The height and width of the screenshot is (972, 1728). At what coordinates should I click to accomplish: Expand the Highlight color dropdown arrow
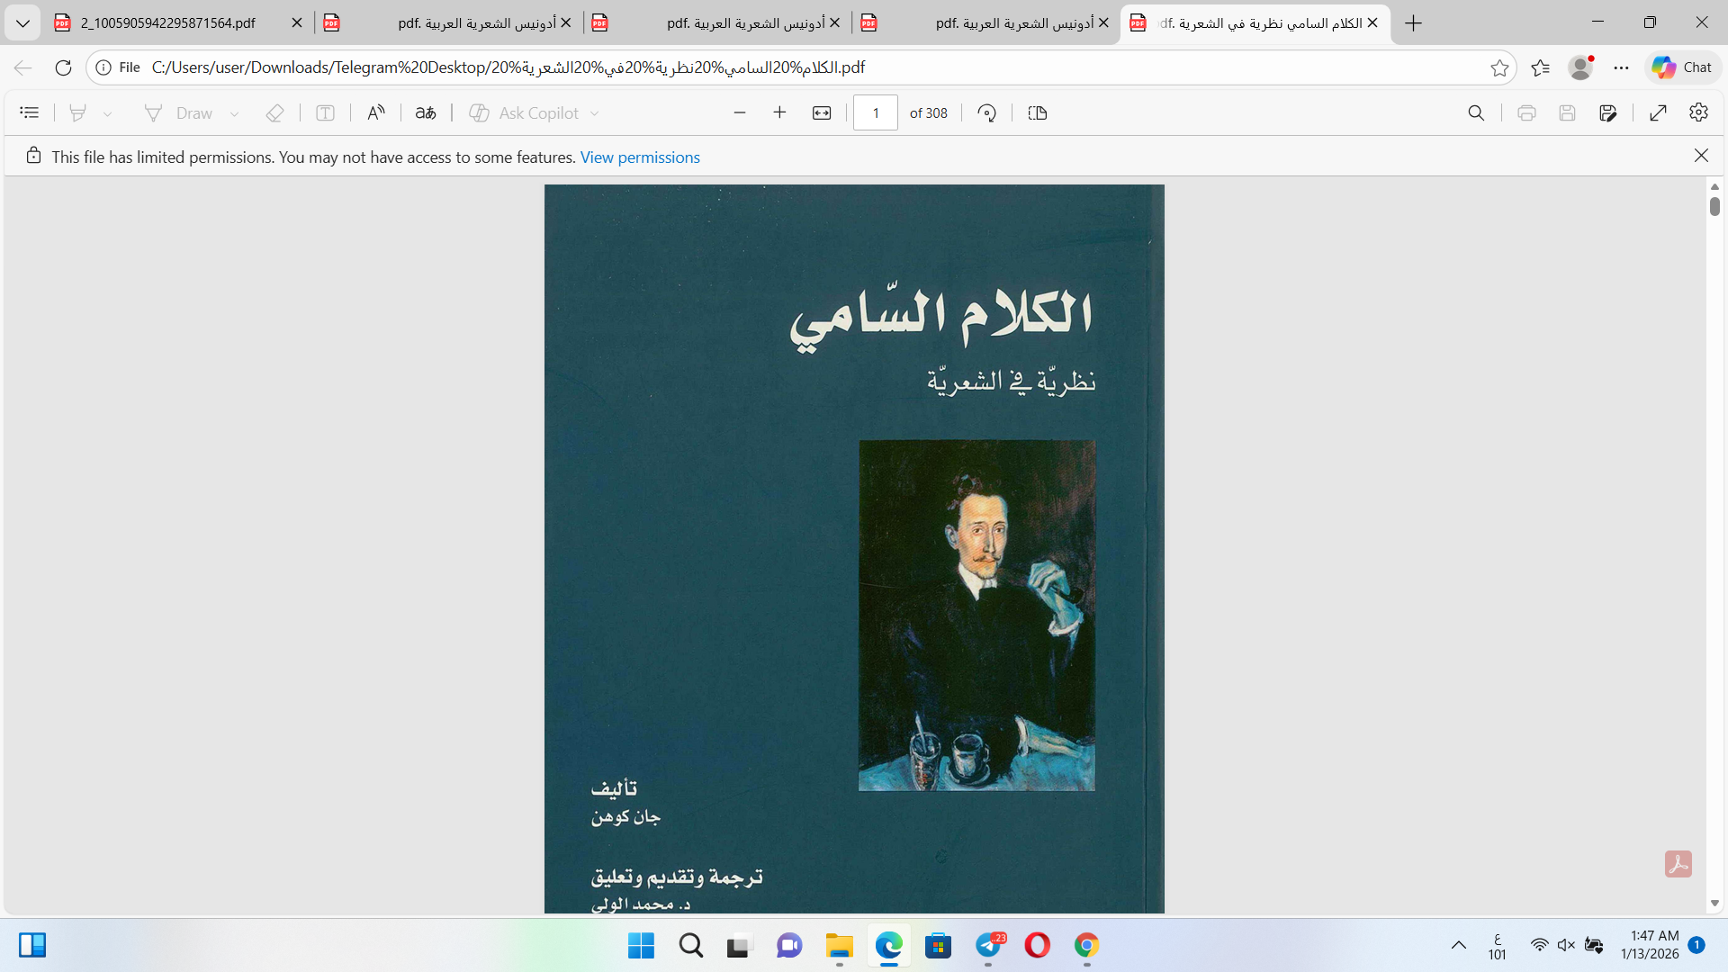[x=108, y=113]
